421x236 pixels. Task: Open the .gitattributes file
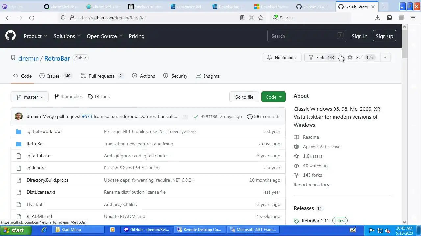tap(39, 156)
